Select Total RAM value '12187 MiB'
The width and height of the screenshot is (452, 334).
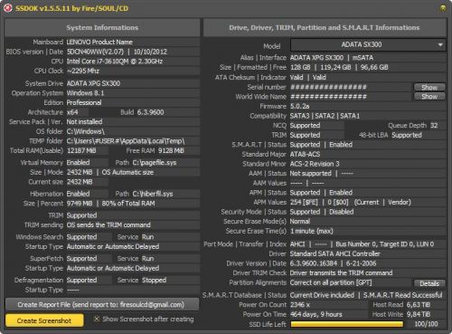[x=81, y=151]
